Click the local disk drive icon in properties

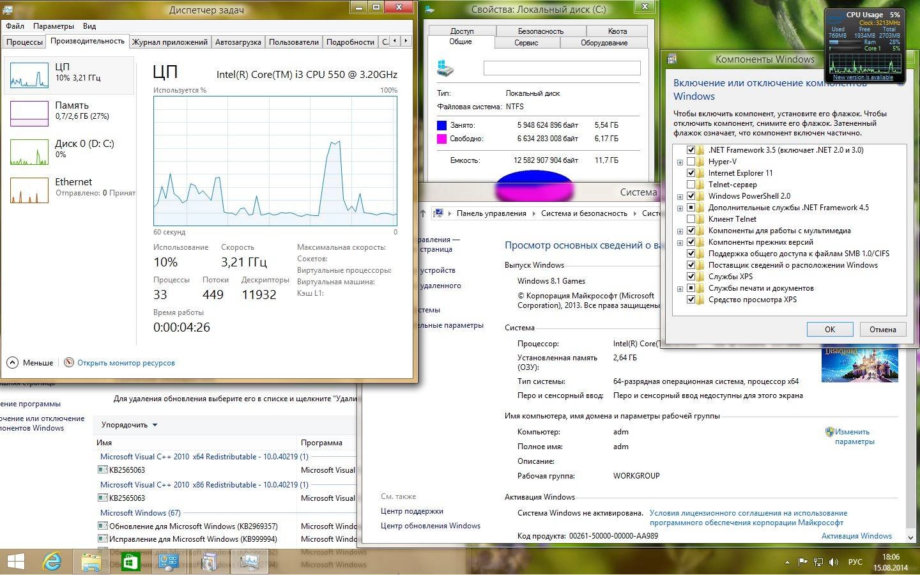coord(445,68)
